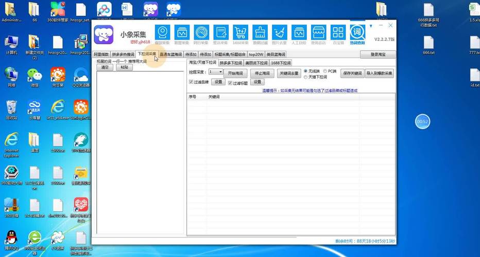Open the 整店采集 toolbar icon
480x257 pixels.
click(221, 33)
